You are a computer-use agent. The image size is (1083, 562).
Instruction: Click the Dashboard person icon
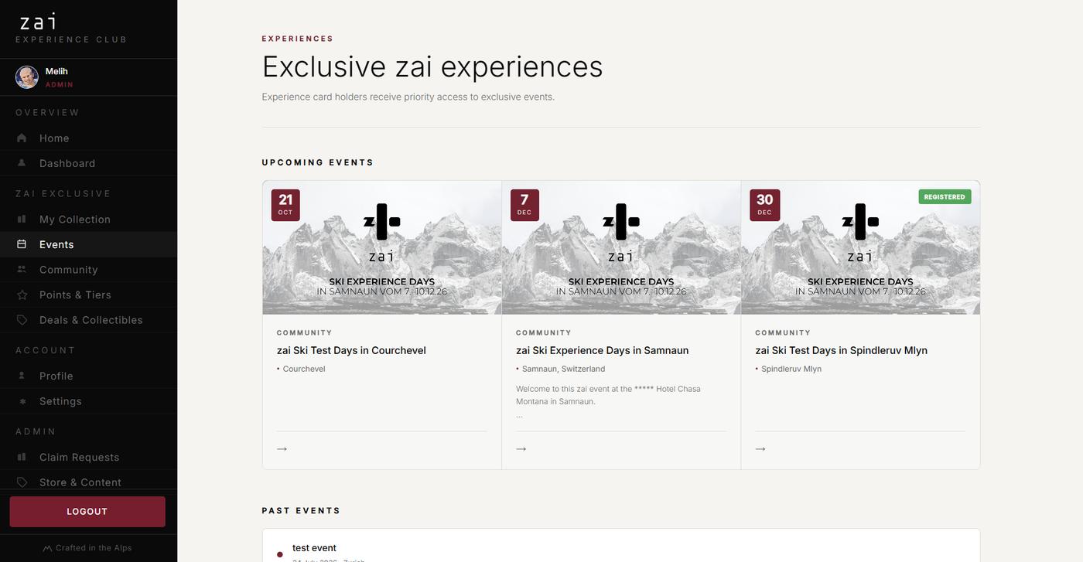pyautogui.click(x=22, y=163)
